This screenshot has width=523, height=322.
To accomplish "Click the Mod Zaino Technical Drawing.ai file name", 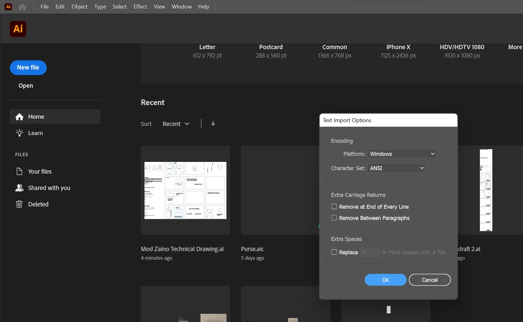I will 182,249.
